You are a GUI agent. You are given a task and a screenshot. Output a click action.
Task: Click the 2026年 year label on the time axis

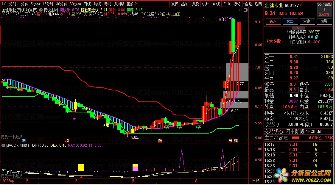click(8, 181)
